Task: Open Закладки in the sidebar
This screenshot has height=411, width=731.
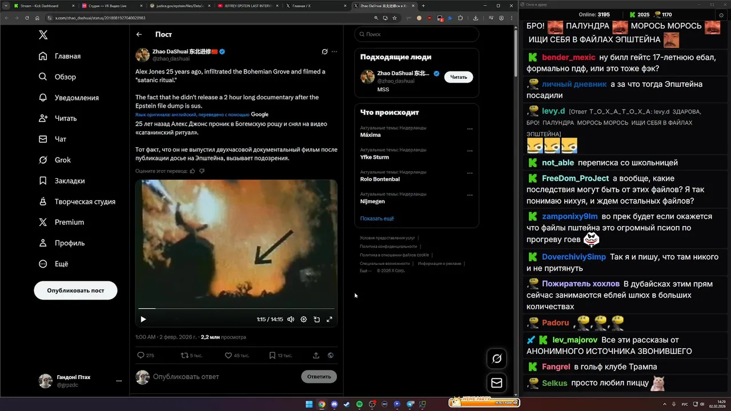Action: (x=62, y=180)
